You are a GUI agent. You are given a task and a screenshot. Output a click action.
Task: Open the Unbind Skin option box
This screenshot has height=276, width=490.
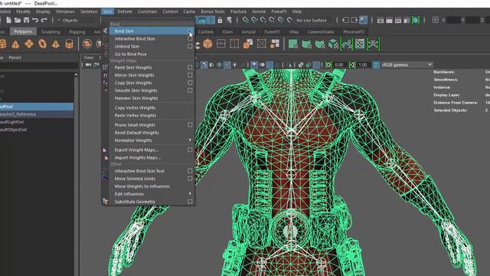click(x=190, y=46)
